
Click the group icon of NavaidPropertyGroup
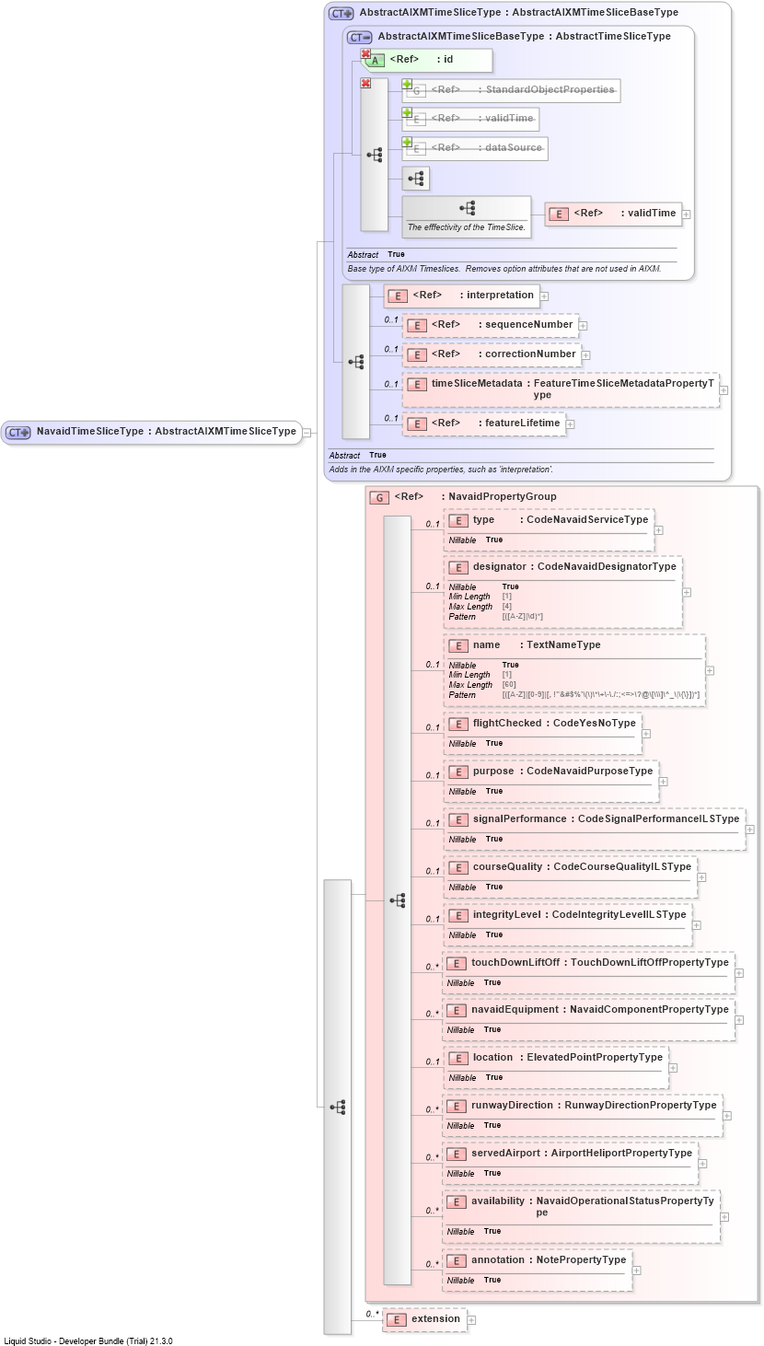tap(379, 497)
